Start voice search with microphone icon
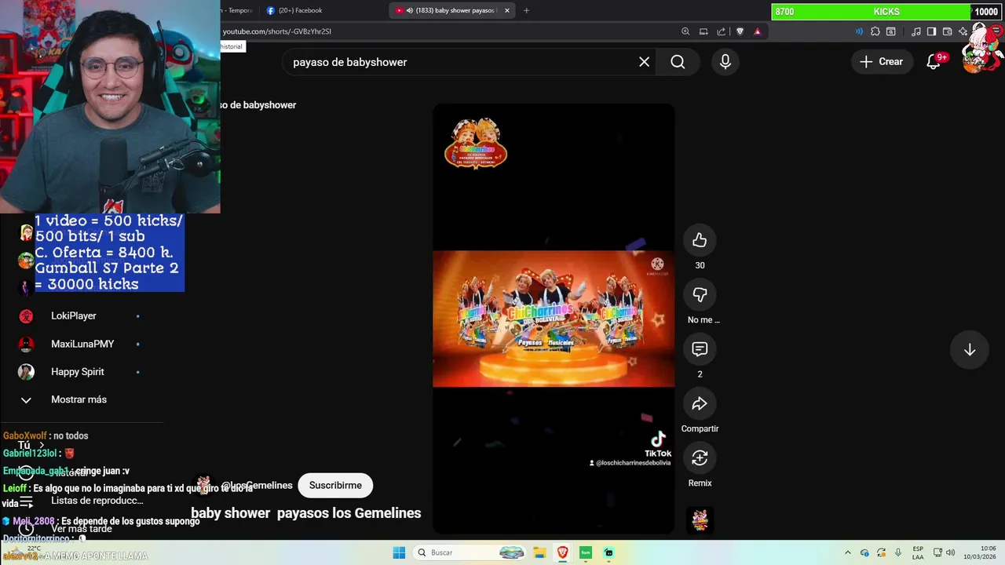Viewport: 1005px width, 565px height. (725, 62)
